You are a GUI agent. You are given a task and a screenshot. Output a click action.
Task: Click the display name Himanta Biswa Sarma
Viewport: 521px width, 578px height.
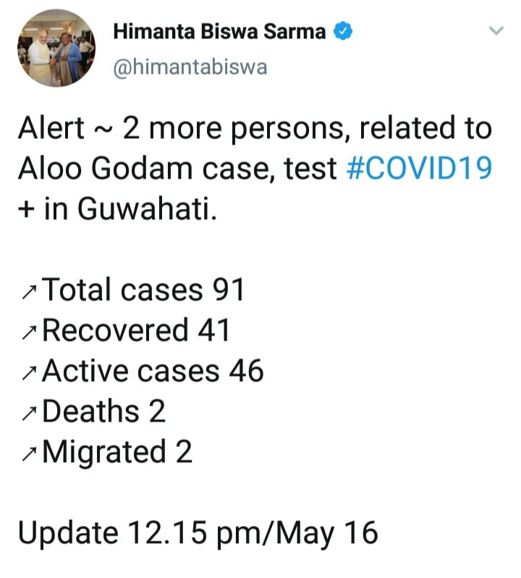pos(219,33)
